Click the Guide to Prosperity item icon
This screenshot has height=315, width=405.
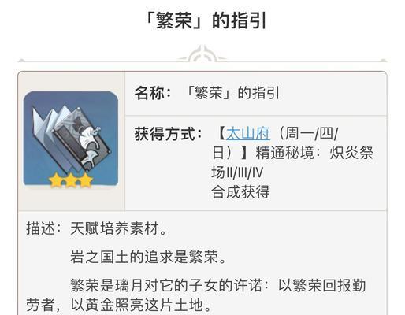[x=71, y=139]
